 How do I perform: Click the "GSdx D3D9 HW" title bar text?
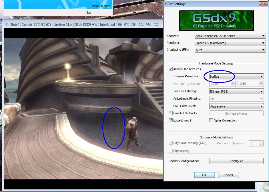click(86, 25)
